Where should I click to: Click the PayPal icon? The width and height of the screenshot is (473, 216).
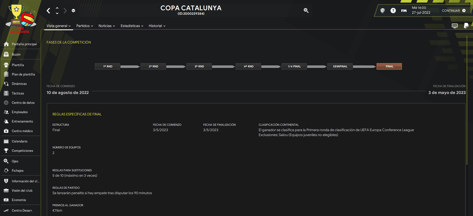(x=466, y=25)
